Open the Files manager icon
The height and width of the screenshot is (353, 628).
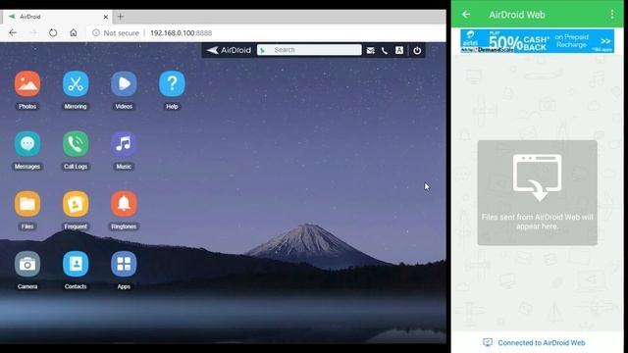click(27, 204)
